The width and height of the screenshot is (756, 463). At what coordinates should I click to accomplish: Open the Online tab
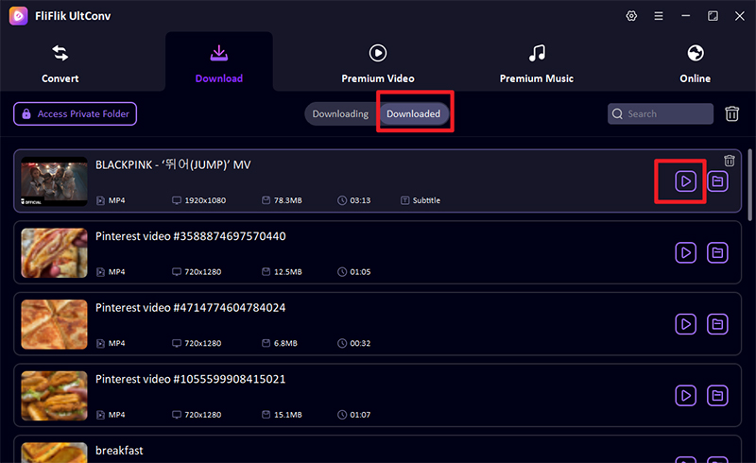click(x=695, y=64)
